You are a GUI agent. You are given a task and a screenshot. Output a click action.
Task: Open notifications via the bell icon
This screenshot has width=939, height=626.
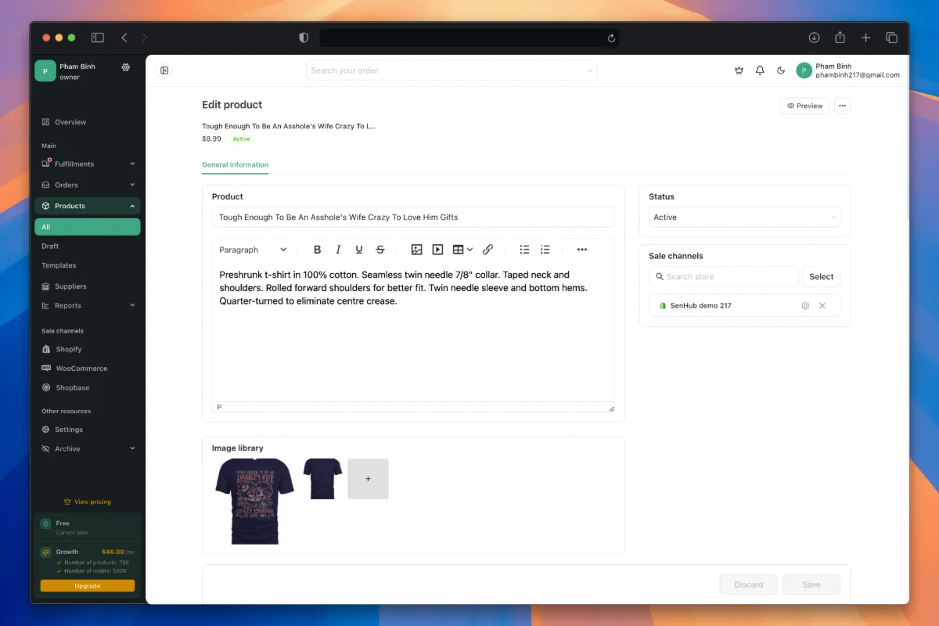click(759, 70)
